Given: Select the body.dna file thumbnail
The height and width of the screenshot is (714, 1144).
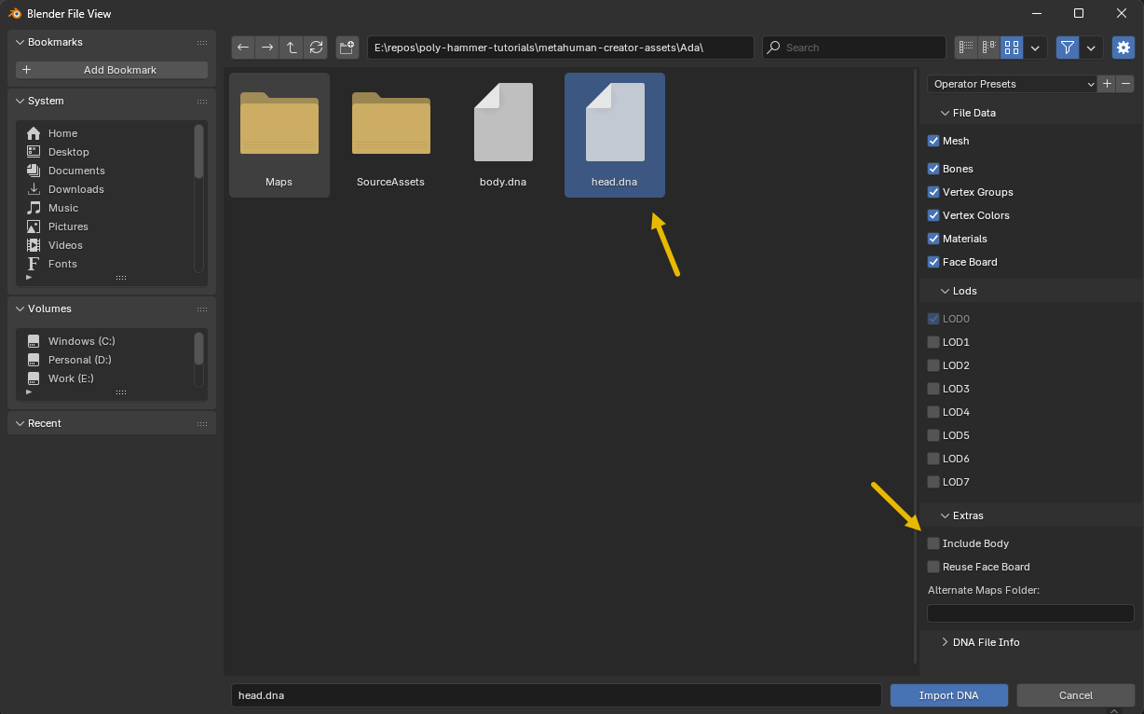Looking at the screenshot, I should click(503, 133).
